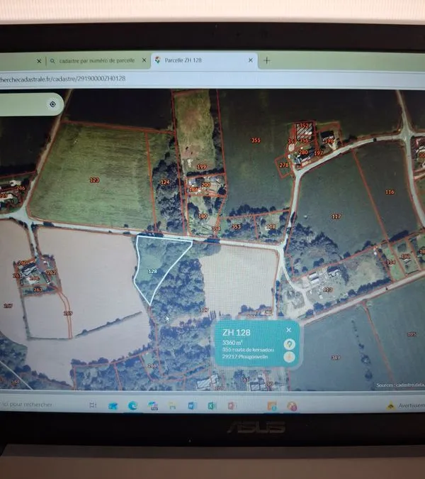Click the geolocation target icon in search pill
The width and height of the screenshot is (425, 479).
[x=52, y=104]
